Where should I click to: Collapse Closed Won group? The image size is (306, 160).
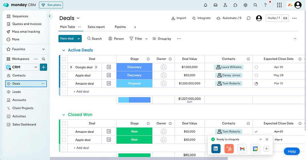(x=64, y=115)
